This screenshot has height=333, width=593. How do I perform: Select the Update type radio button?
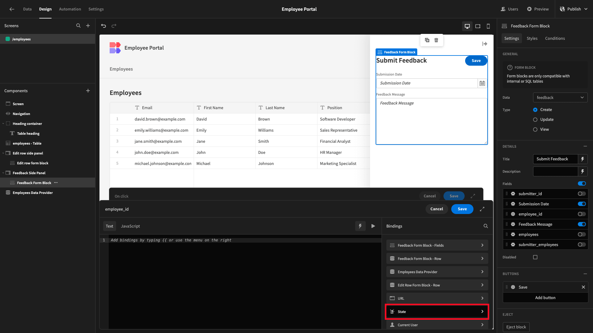(535, 120)
